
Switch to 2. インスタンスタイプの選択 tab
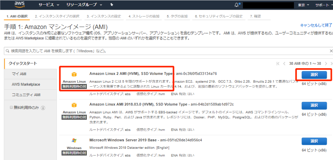tap(57, 16)
